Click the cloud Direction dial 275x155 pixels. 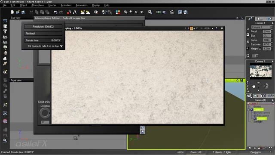pyautogui.click(x=45, y=113)
